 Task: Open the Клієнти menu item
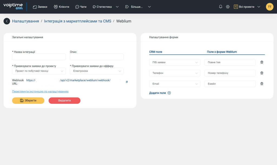pyautogui.click(x=61, y=7)
